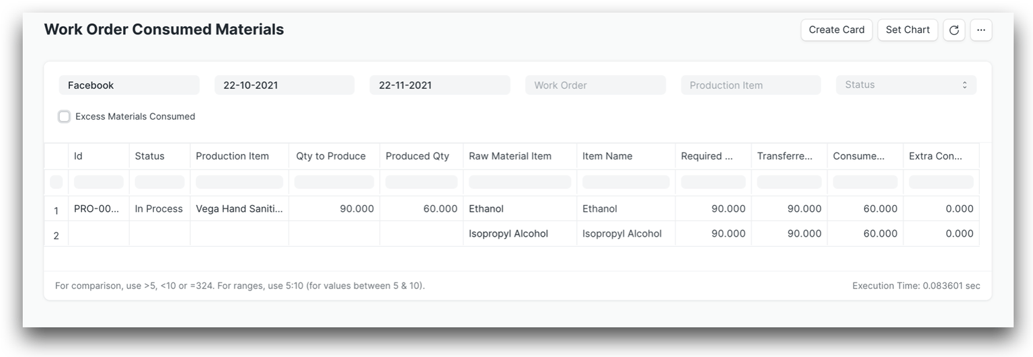
Task: Click the Raw Material Item column header
Action: coord(510,156)
